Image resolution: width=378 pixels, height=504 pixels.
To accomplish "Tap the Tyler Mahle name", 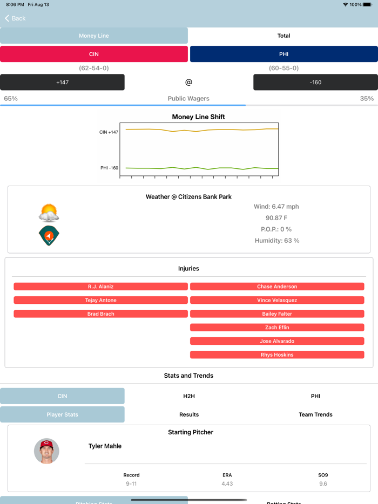I will tap(105, 446).
